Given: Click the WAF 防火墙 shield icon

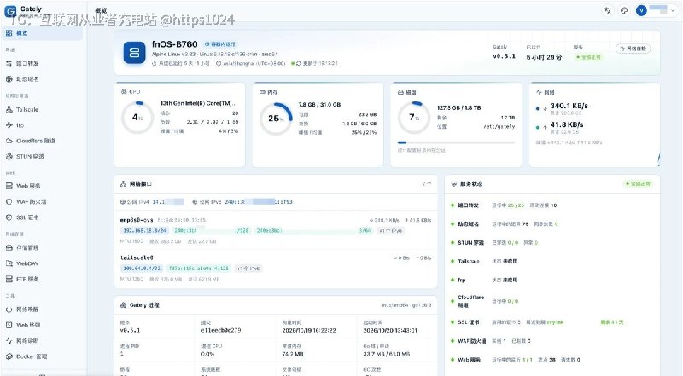Looking at the screenshot, I should click(x=9, y=201).
